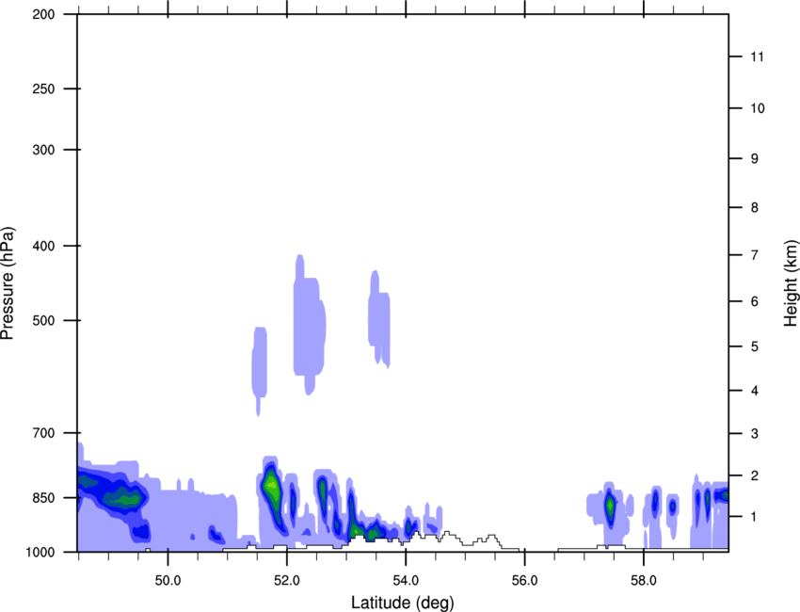Viewport: 800px width, 612px height.
Task: Click the green contour blob near latitude 57.4
Action: click(x=610, y=506)
